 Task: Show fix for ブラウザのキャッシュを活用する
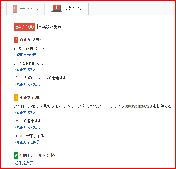pyautogui.click(x=28, y=84)
